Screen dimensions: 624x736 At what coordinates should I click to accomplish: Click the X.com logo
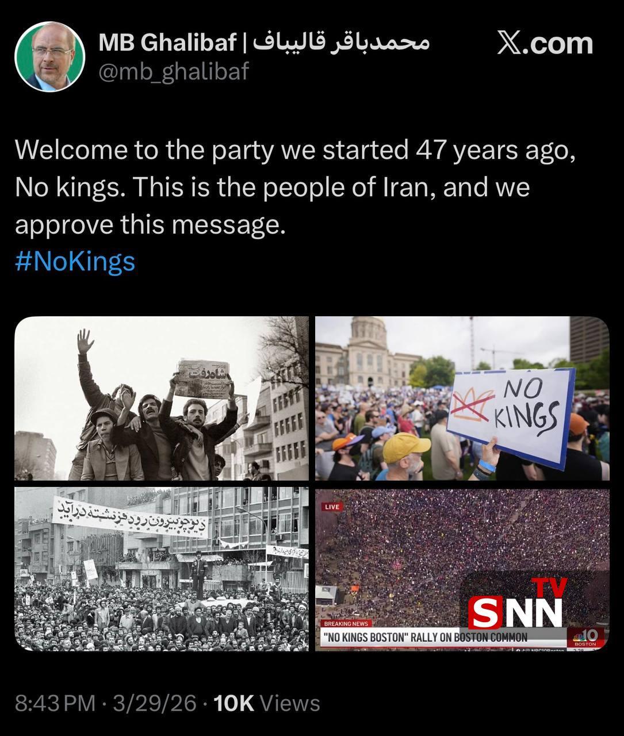click(x=545, y=44)
